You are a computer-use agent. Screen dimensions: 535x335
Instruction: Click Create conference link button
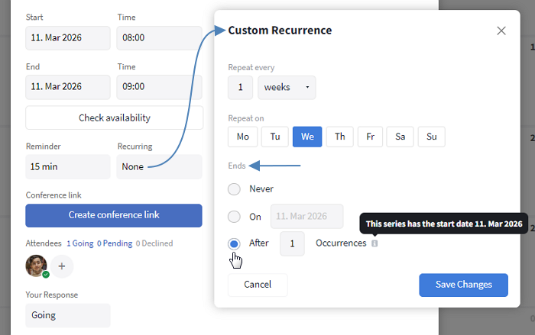[114, 215]
